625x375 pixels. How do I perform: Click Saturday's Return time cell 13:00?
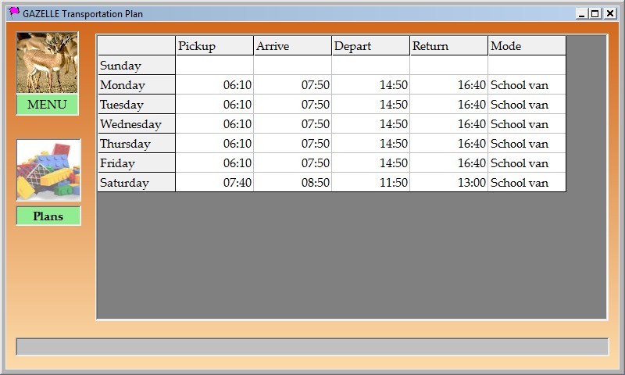coord(448,183)
